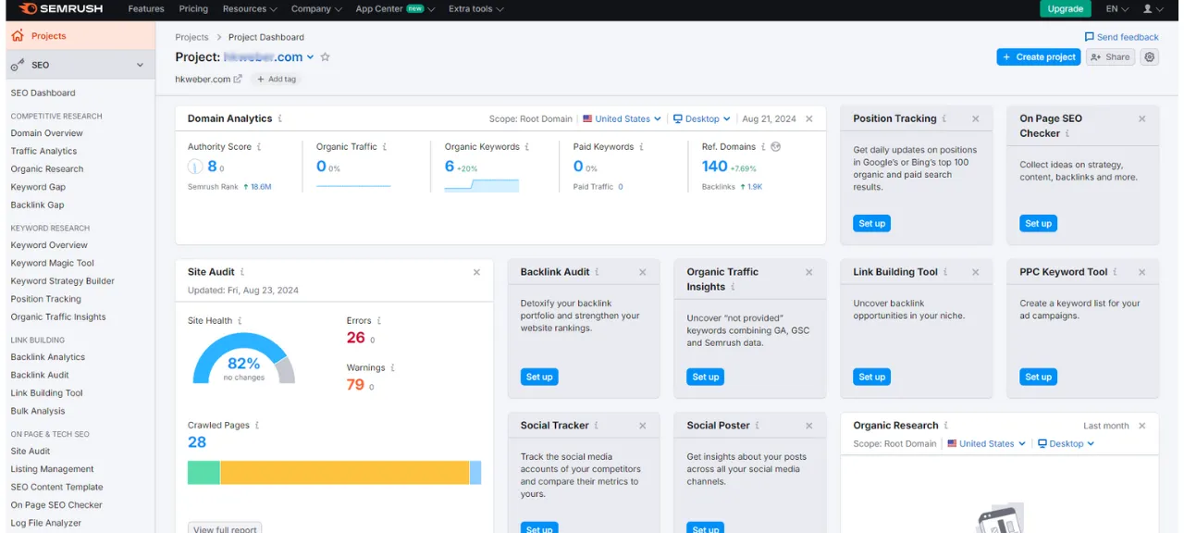Open Pricing in top navigation
This screenshot has width=1184, height=533.
coord(193,9)
